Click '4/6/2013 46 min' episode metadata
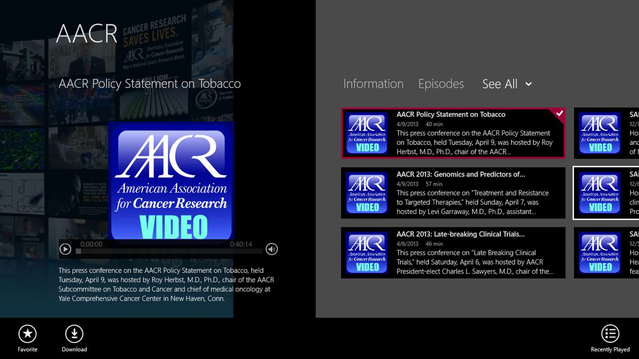 pos(419,244)
